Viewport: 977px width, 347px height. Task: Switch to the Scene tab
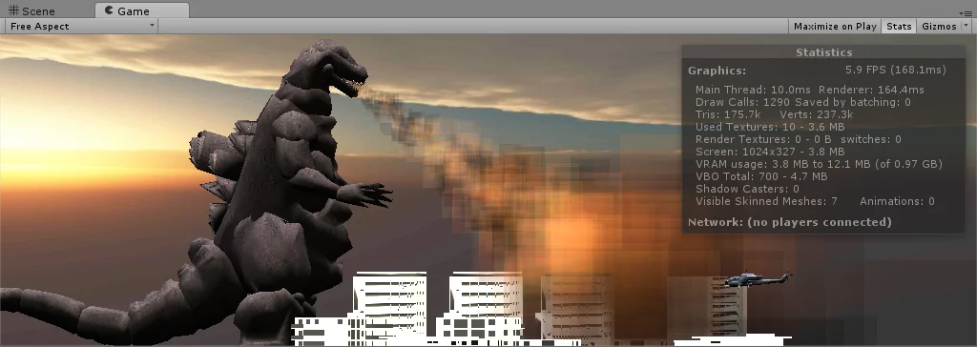click(x=32, y=10)
